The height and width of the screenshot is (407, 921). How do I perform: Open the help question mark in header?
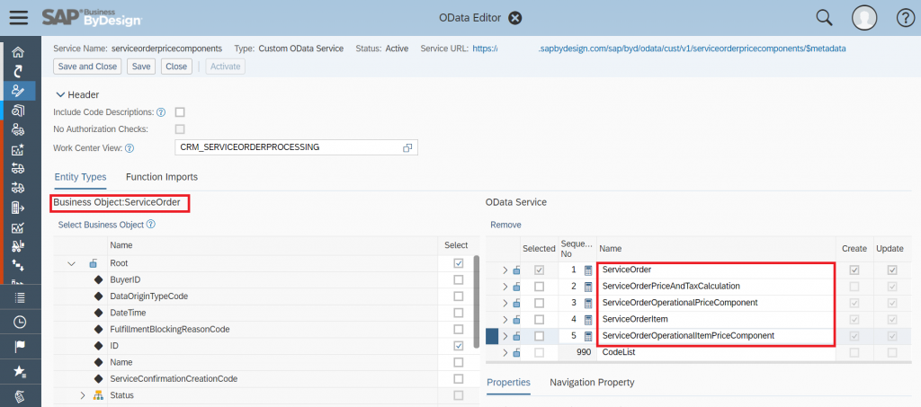coord(905,18)
